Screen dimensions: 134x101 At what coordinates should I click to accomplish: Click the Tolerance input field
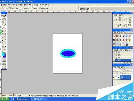[x=20, y=8]
